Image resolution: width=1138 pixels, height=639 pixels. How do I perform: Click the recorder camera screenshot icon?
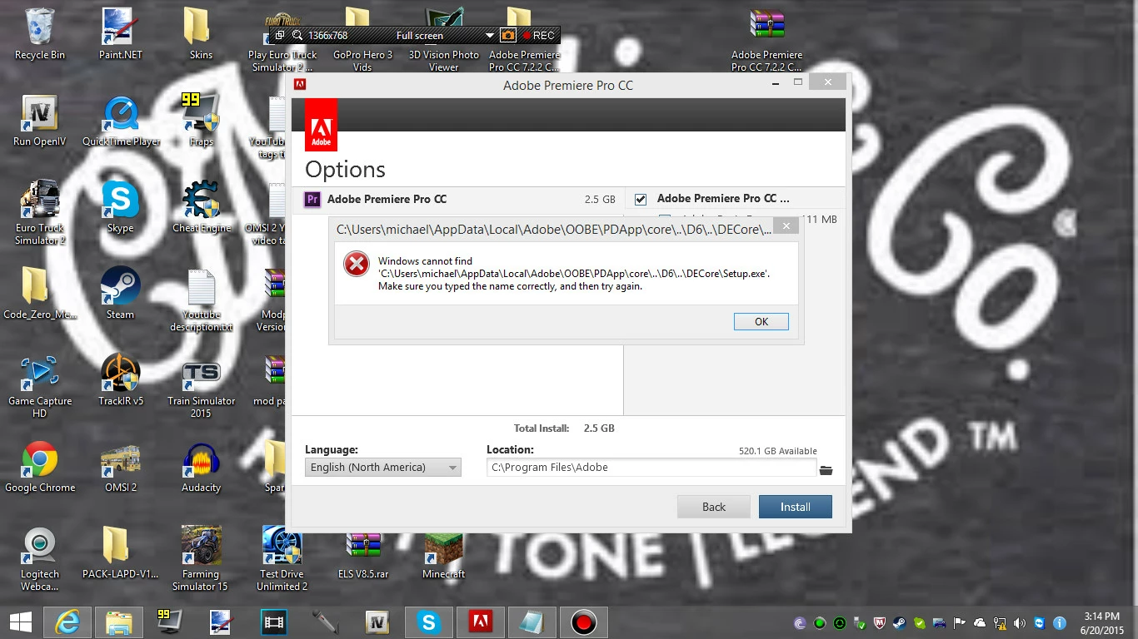pyautogui.click(x=507, y=36)
